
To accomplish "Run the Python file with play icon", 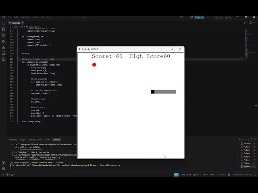I will tap(245, 23).
